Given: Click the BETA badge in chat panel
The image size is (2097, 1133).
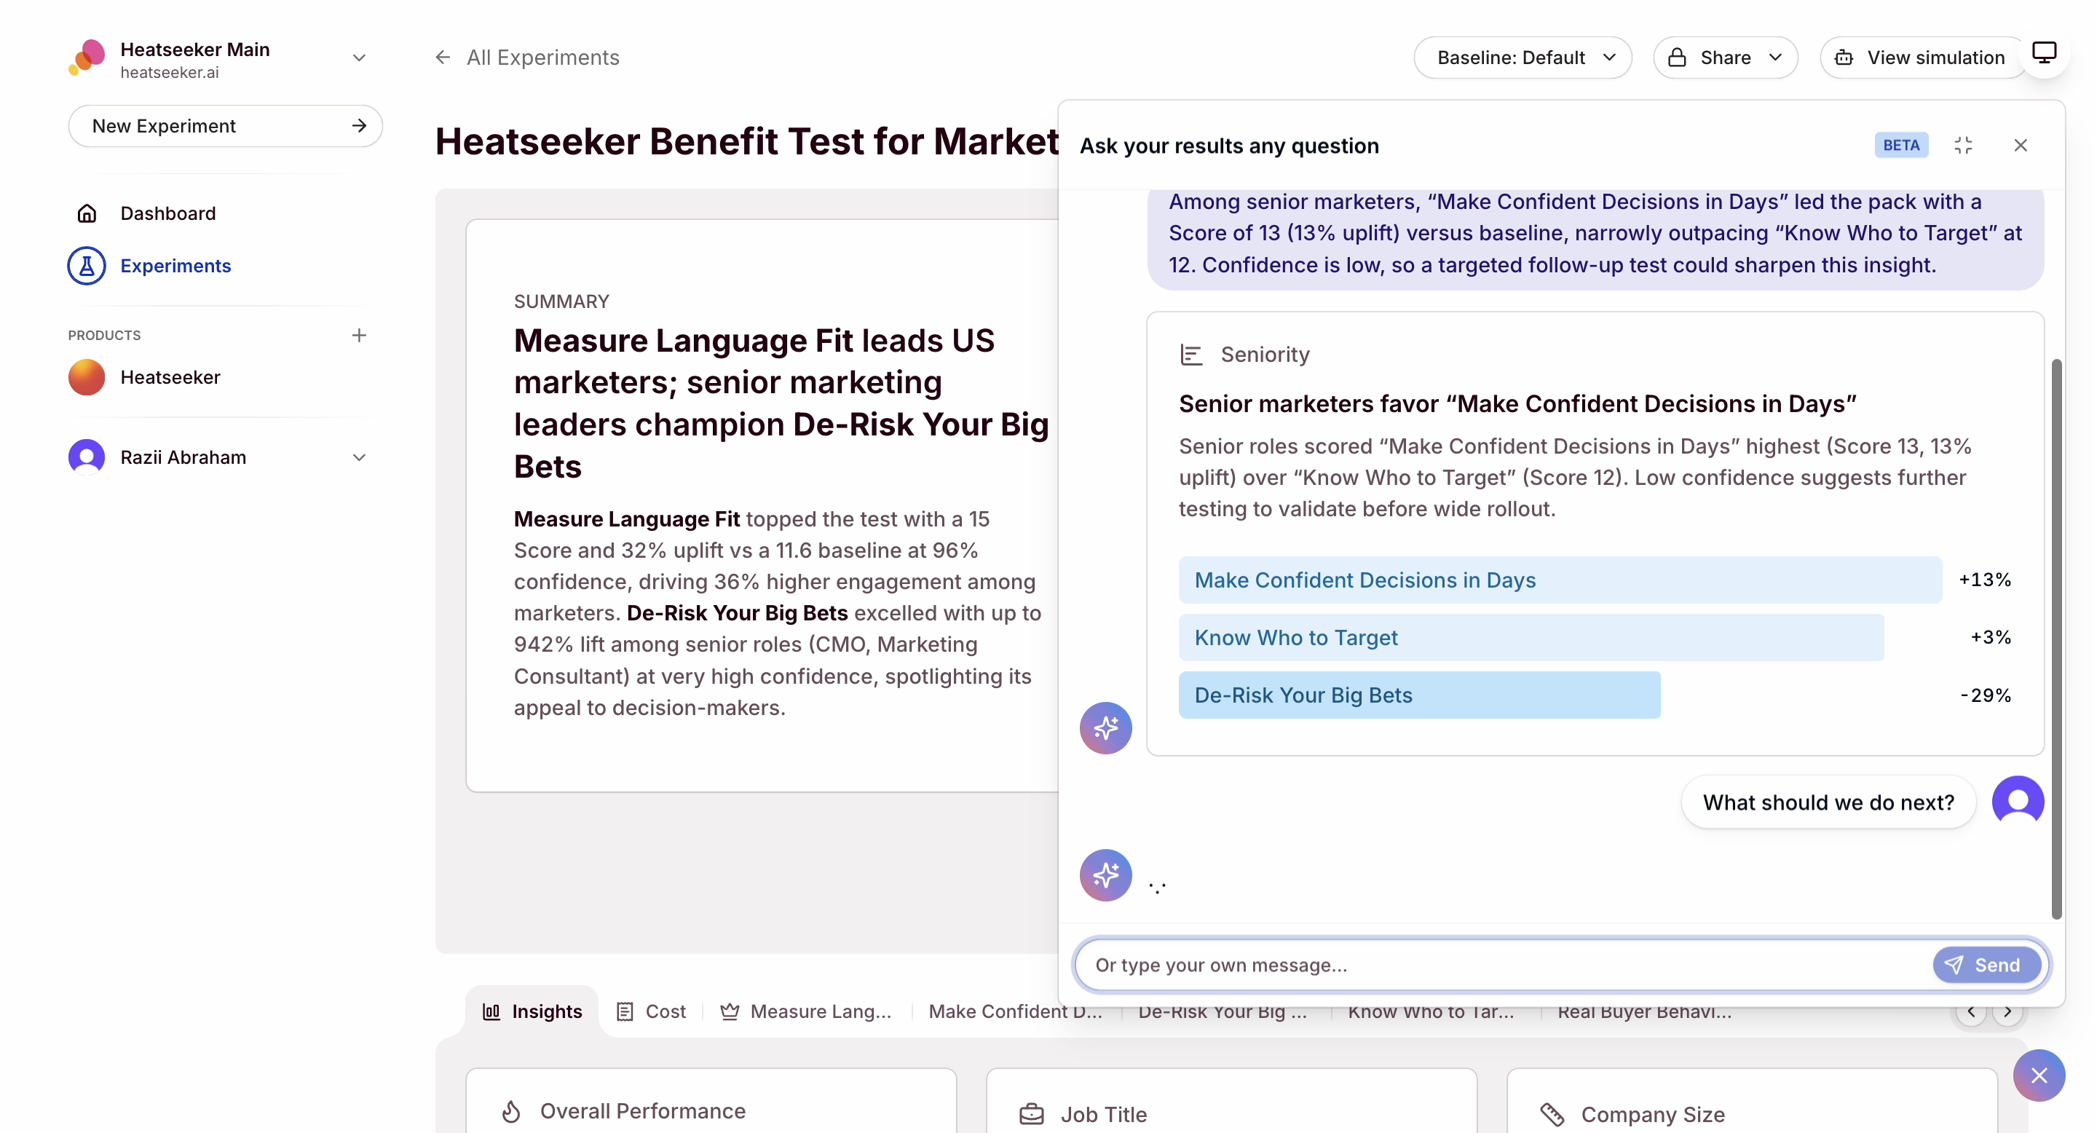Looking at the screenshot, I should (1901, 145).
